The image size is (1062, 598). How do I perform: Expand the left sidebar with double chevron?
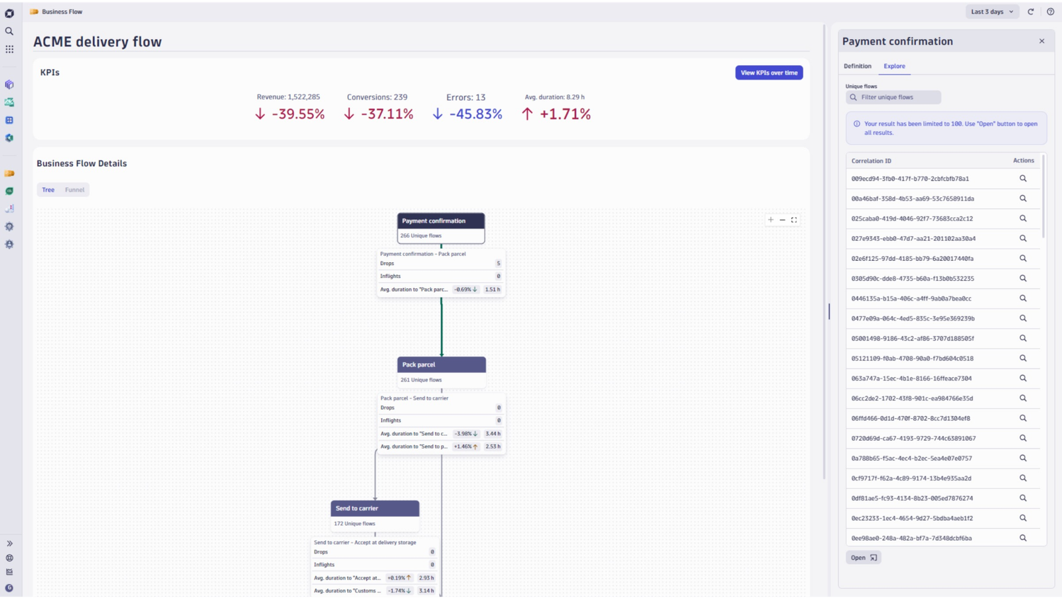(9, 544)
